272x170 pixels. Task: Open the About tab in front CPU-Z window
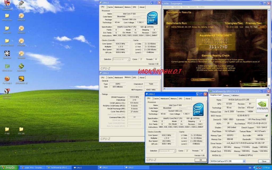[188, 99]
